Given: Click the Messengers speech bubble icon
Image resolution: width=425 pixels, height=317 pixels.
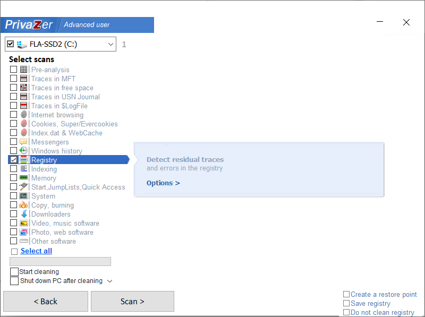Looking at the screenshot, I should click(x=23, y=142).
